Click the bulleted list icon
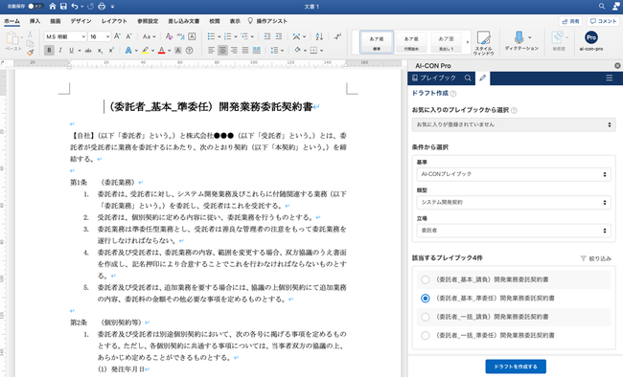Image resolution: width=623 pixels, height=378 pixels. tap(211, 36)
